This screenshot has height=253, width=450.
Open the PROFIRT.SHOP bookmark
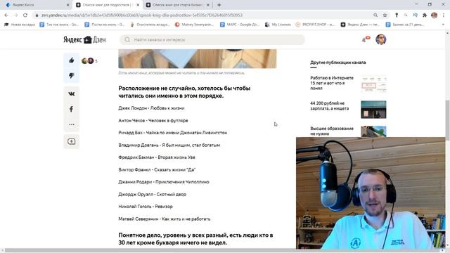316,25
